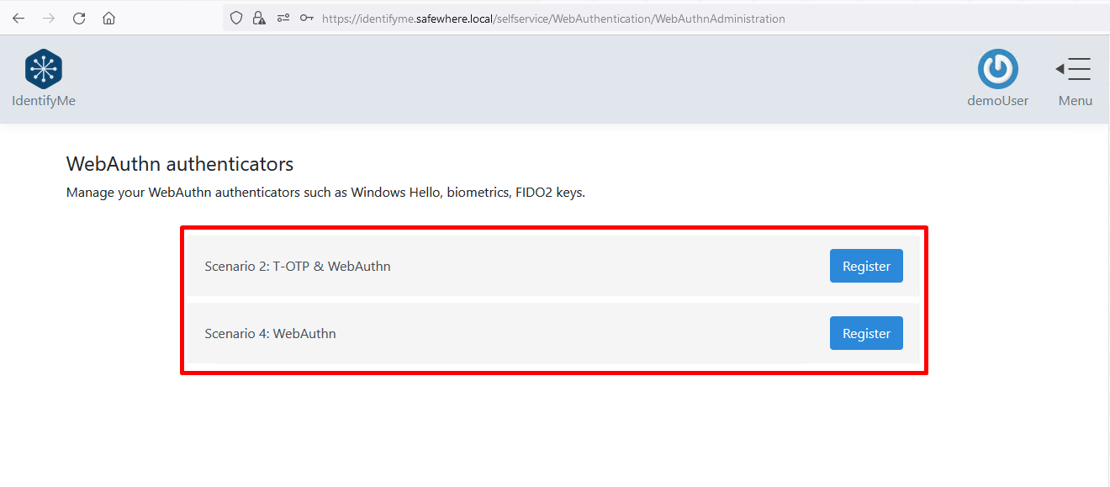The width and height of the screenshot is (1110, 487).
Task: Open the tracking protection shield icon
Action: point(236,19)
